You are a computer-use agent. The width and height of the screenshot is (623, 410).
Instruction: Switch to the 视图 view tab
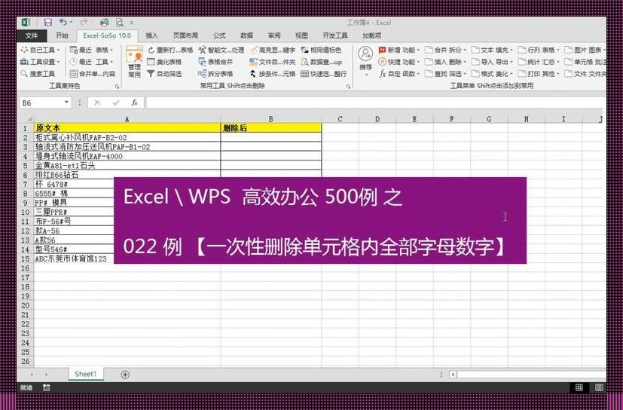pos(301,35)
